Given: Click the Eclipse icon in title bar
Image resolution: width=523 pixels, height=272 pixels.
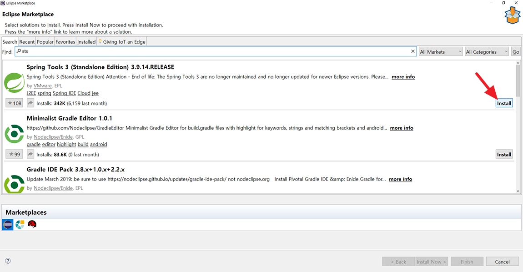Looking at the screenshot, I should (x=3, y=3).
